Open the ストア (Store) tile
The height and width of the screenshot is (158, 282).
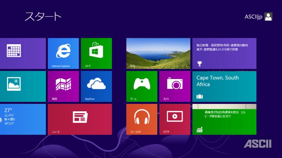tap(96, 53)
